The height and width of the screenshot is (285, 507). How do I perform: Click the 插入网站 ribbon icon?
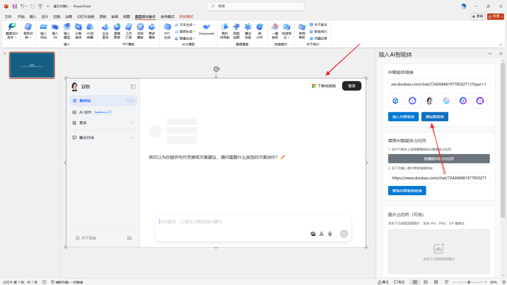point(43,31)
